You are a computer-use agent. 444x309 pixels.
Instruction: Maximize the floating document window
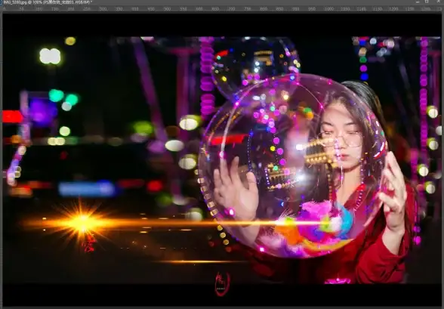click(427, 2)
